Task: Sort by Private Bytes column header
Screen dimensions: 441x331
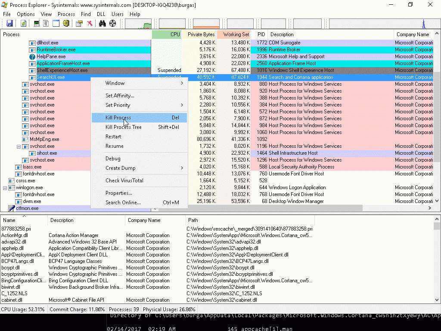Action: tap(199, 34)
